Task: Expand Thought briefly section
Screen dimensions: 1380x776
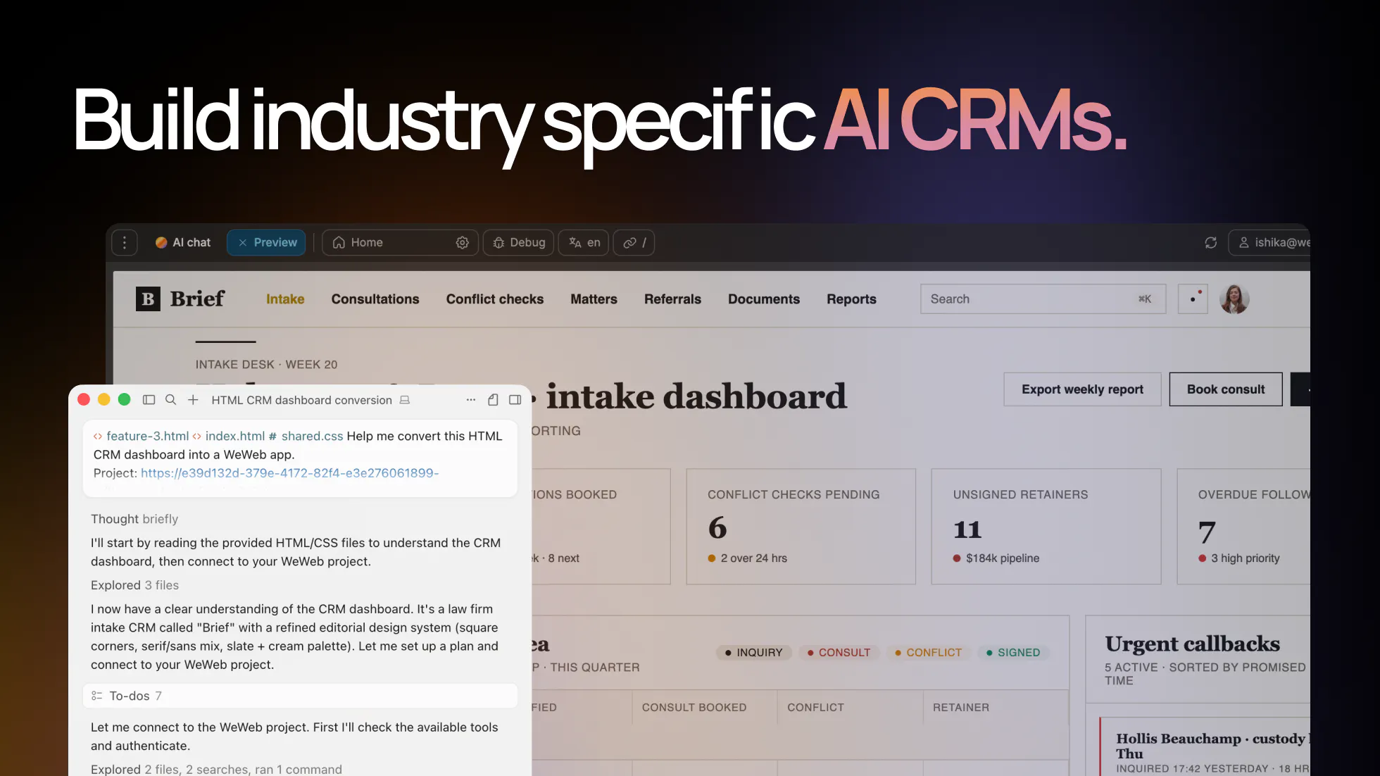Action: (x=134, y=519)
